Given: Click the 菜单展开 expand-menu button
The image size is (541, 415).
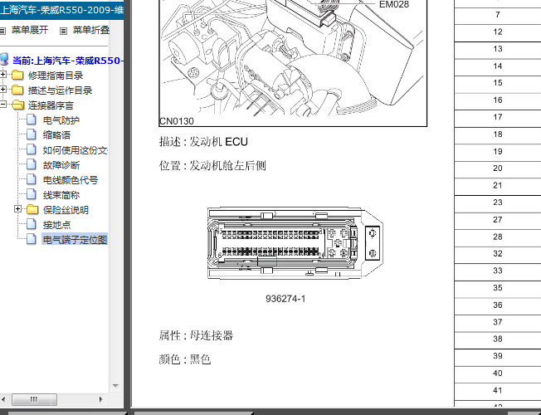Looking at the screenshot, I should [x=30, y=31].
